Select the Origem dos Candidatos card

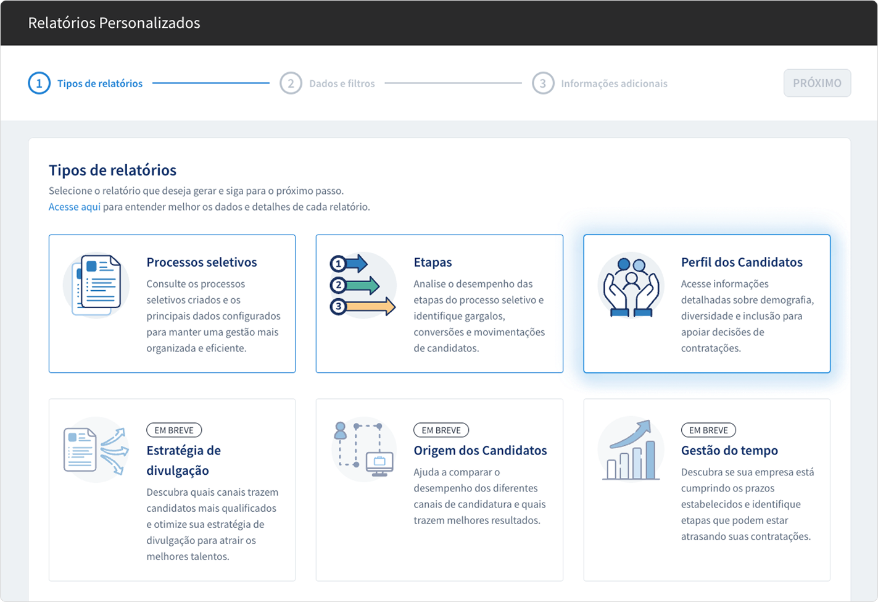pos(439,489)
